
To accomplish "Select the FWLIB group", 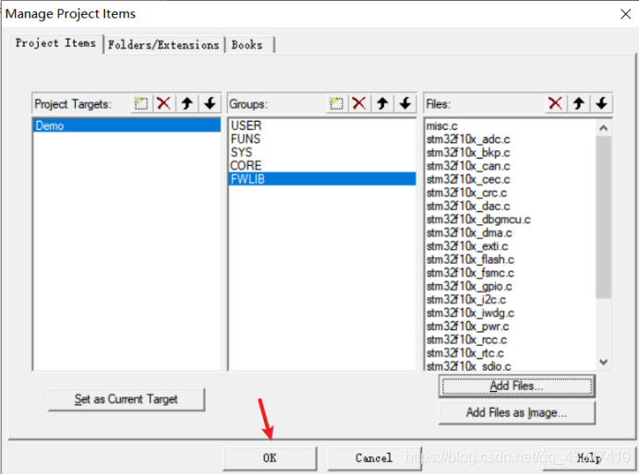I will click(322, 179).
